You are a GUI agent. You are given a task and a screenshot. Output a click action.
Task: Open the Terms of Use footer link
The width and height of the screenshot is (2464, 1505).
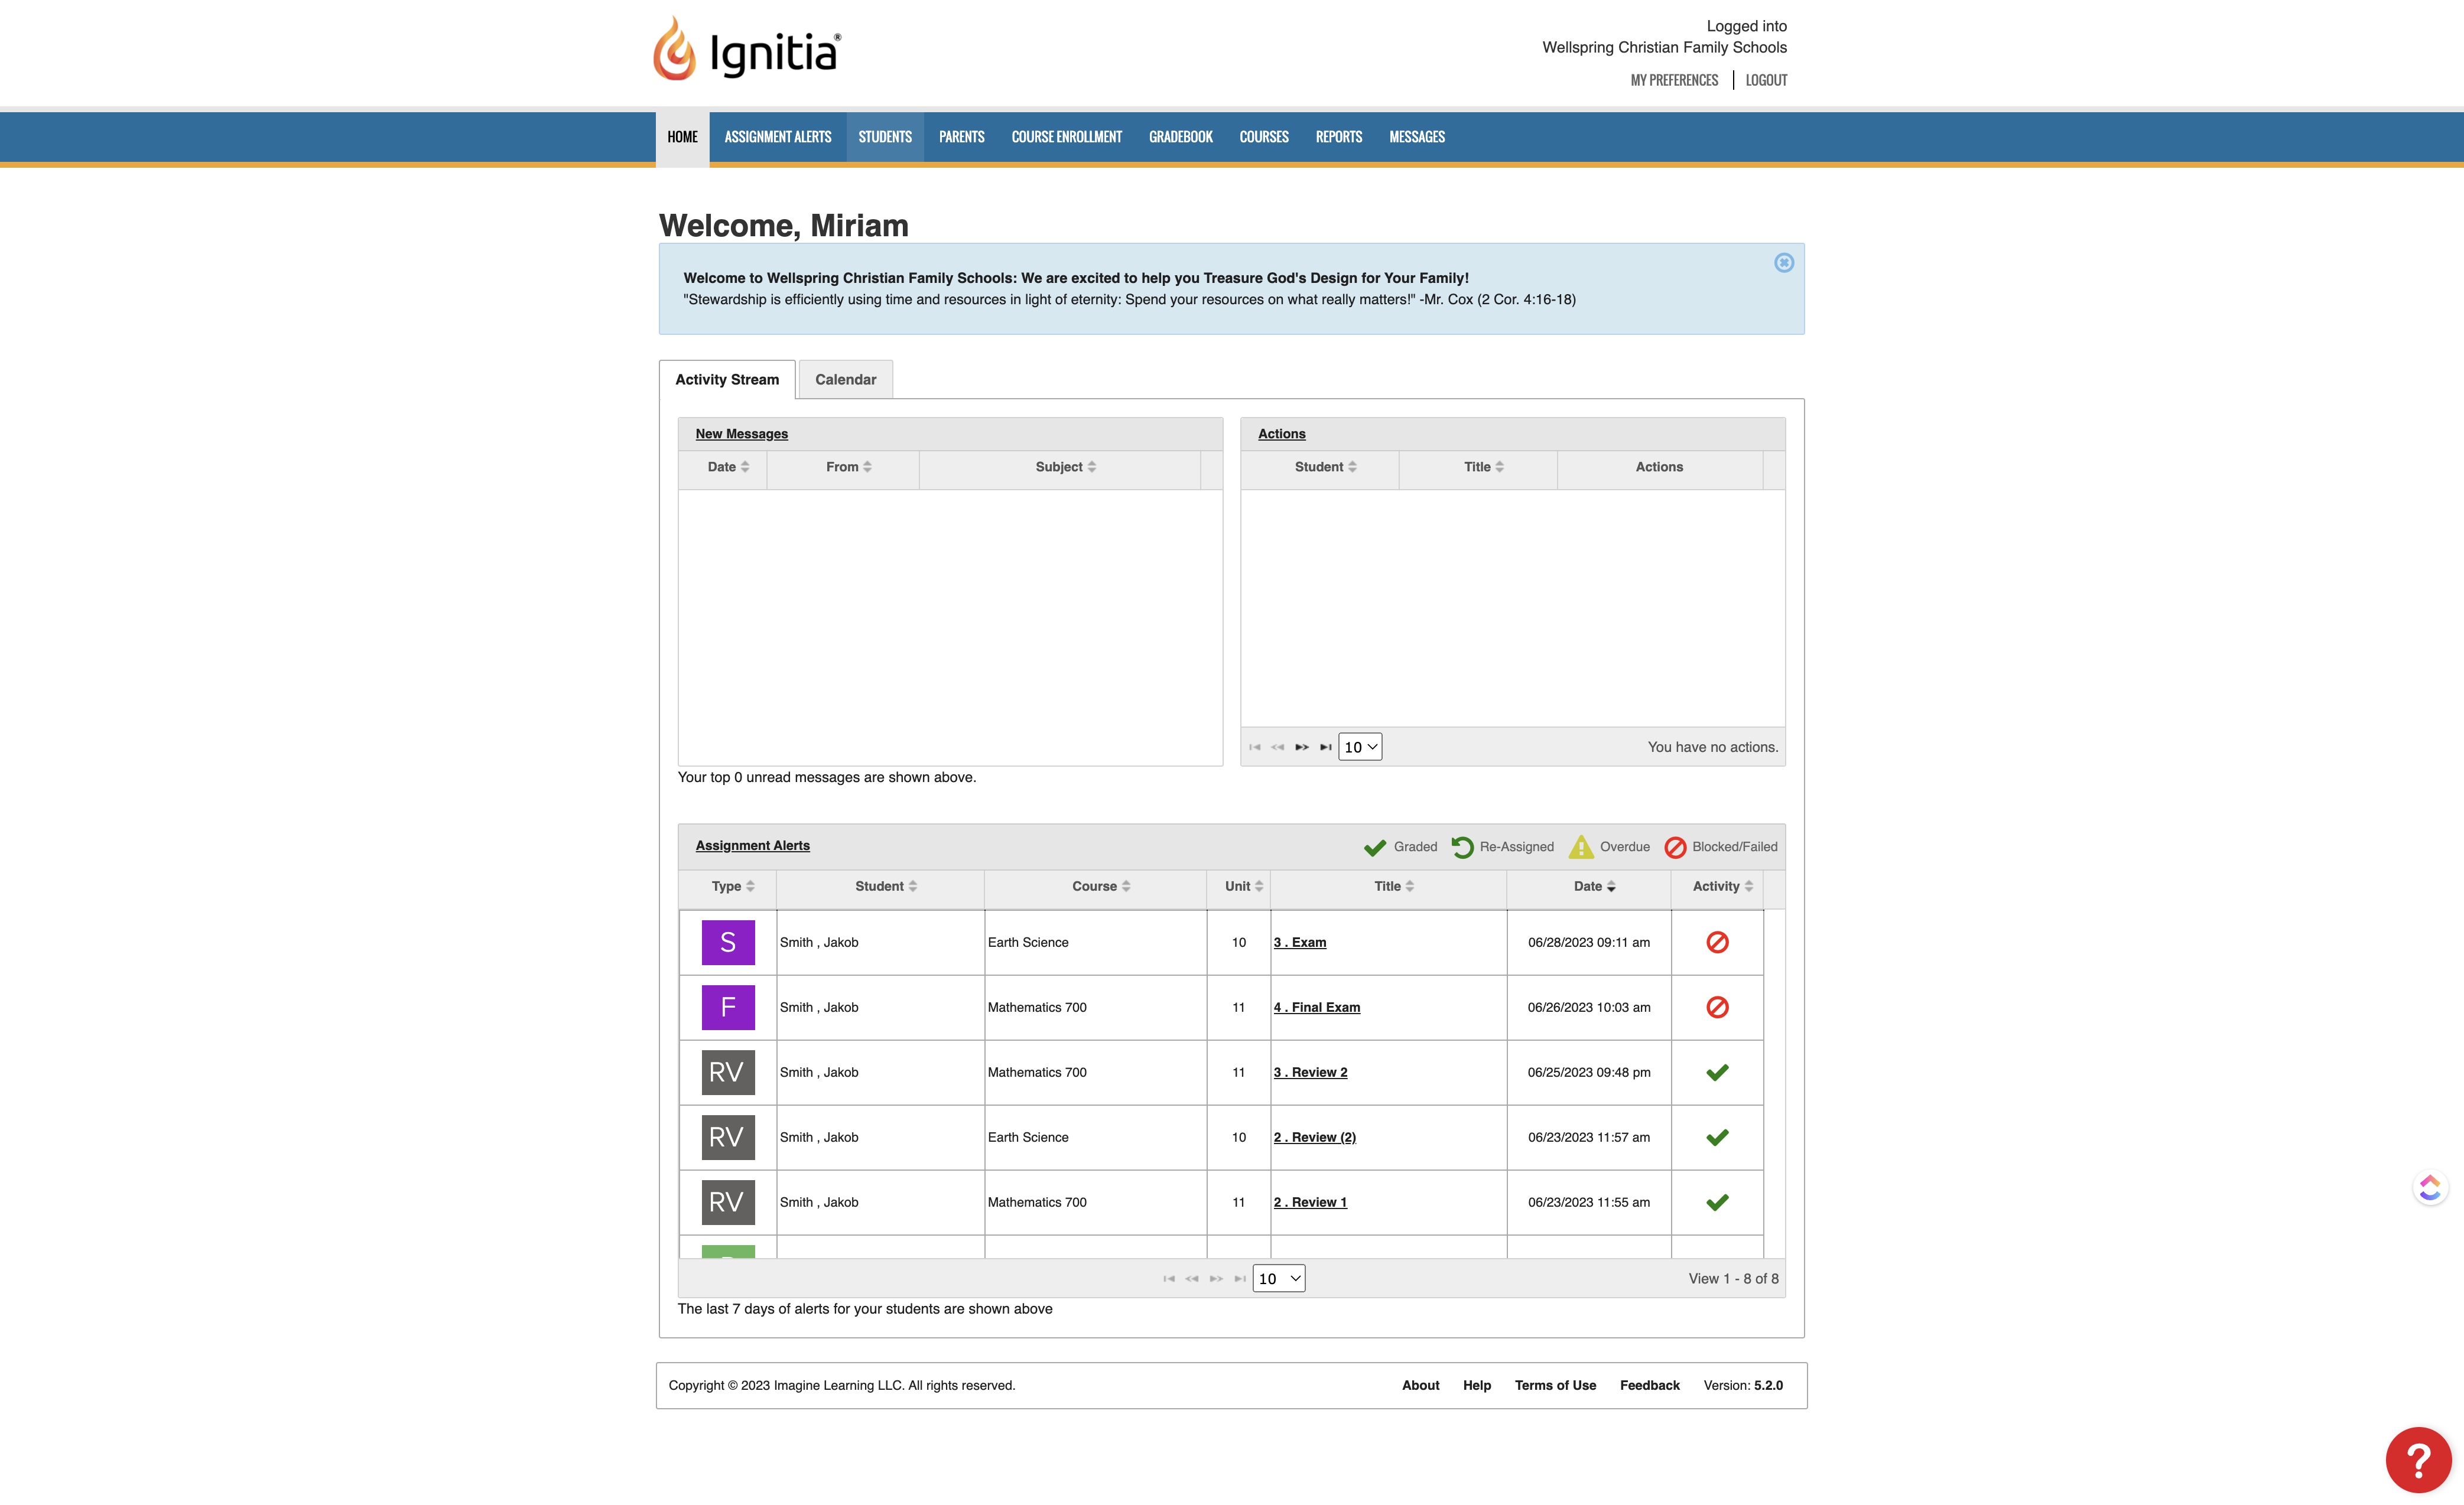(1555, 1385)
